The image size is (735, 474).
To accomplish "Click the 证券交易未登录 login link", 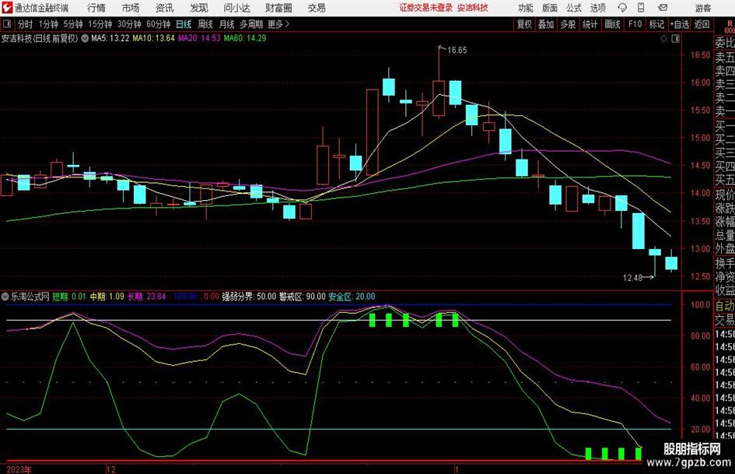I will (426, 8).
